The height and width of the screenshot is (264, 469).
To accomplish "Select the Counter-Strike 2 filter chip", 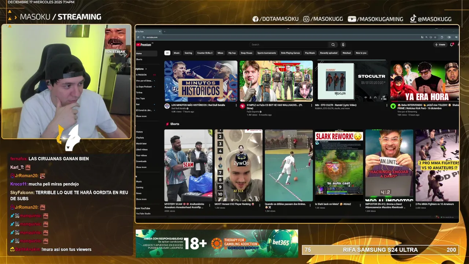I will click(x=205, y=53).
